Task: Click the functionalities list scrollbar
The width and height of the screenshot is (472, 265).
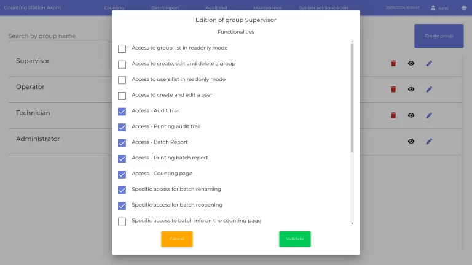Action: coord(352,98)
